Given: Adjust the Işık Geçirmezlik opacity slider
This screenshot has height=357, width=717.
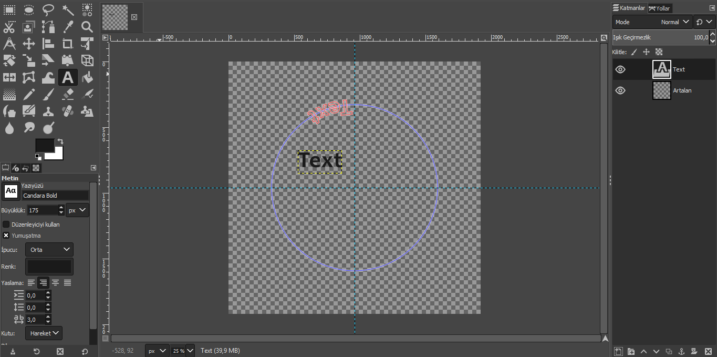Looking at the screenshot, I should (x=660, y=37).
